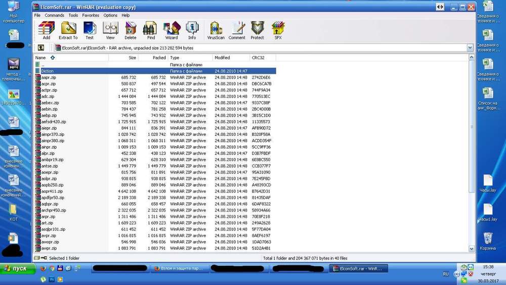Screen dimensions: 506x285
Task: Click the Protect archive icon
Action: tap(257, 29)
